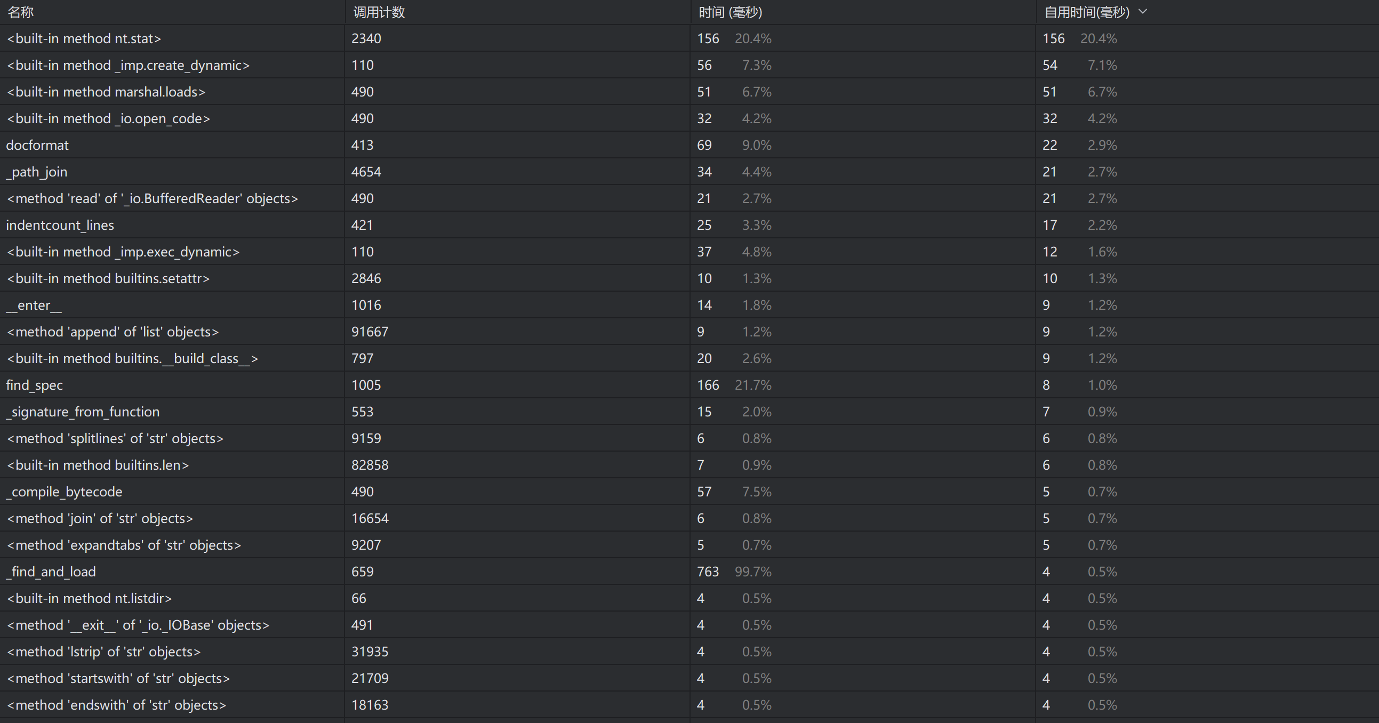Click the _signature_from_function row

[x=83, y=412]
